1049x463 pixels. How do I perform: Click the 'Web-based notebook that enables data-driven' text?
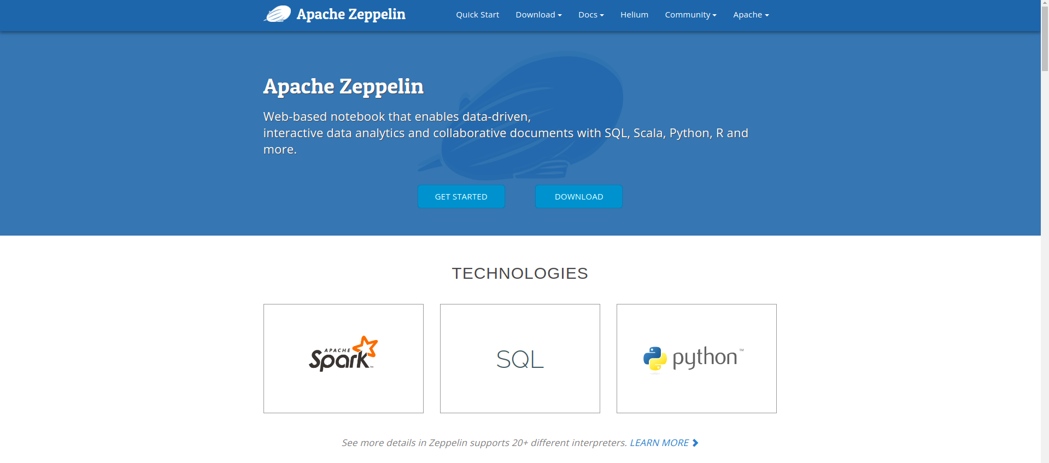click(x=397, y=116)
